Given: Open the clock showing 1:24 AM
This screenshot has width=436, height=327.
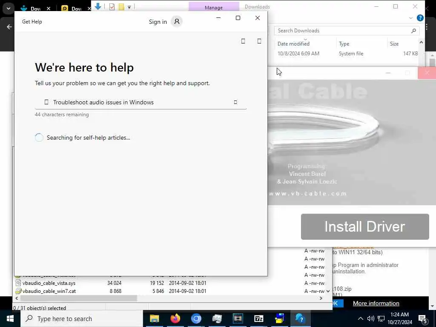Looking at the screenshot, I should click(x=399, y=318).
